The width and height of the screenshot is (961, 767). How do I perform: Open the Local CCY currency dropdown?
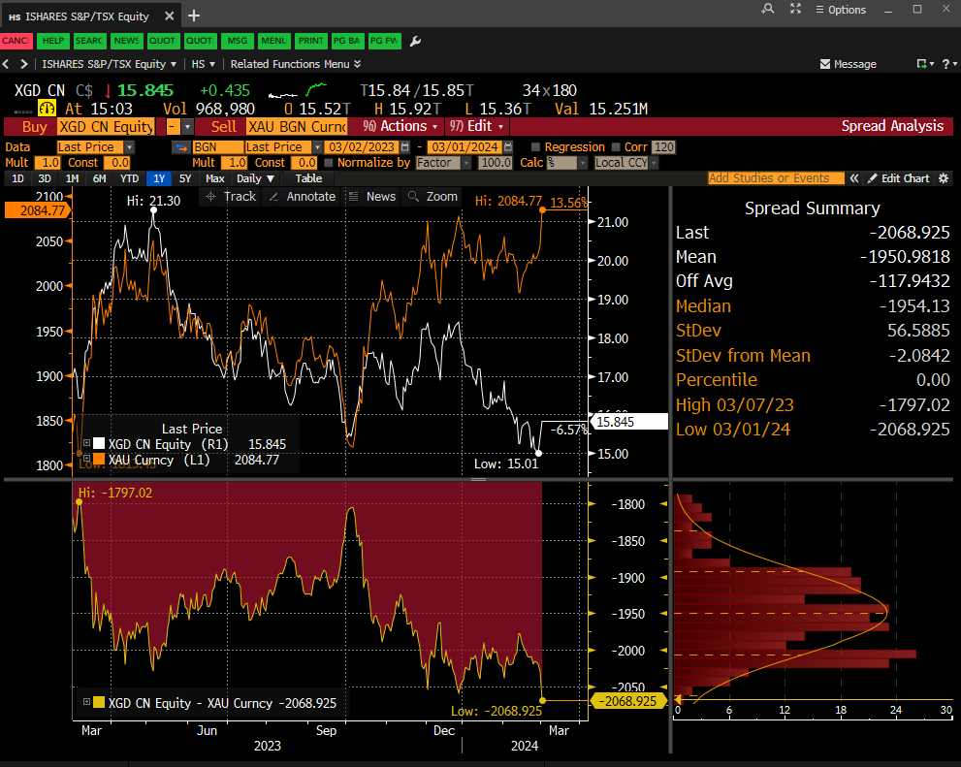(654, 163)
